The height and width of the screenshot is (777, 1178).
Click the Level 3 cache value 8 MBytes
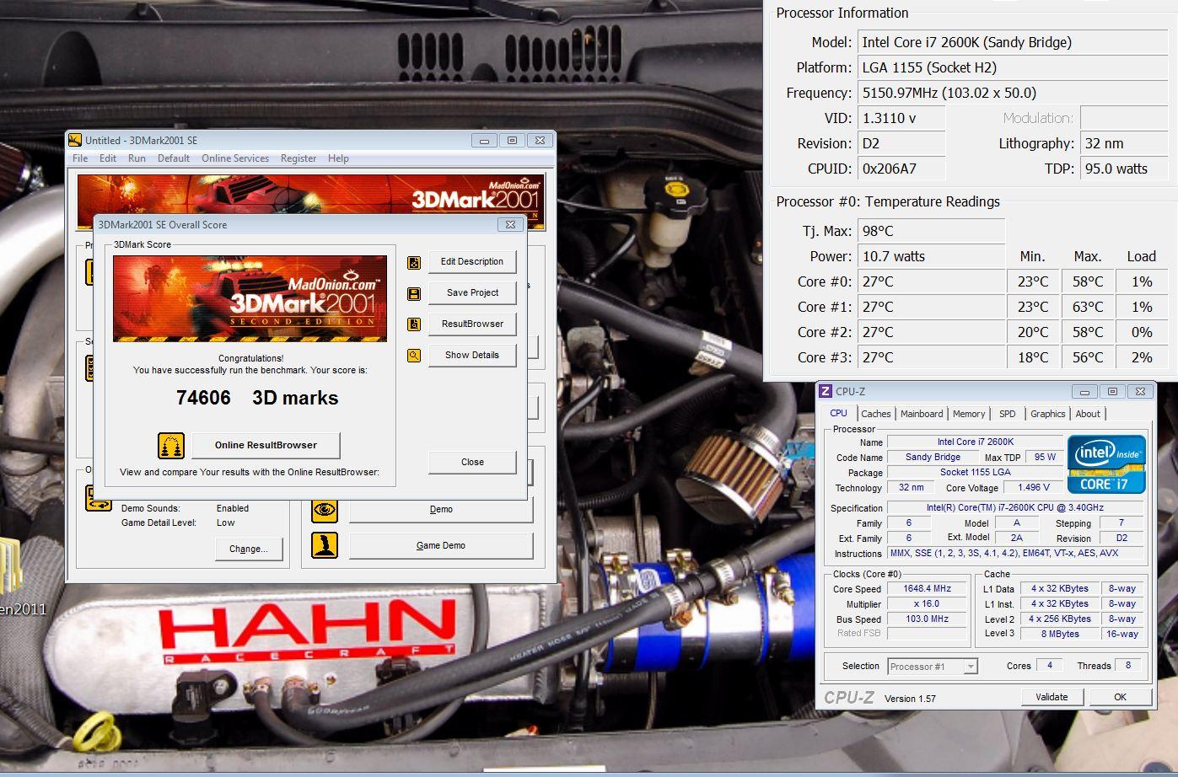(1060, 635)
